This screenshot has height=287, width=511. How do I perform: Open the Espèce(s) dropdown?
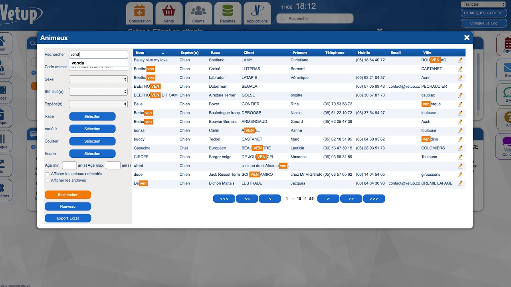pyautogui.click(x=98, y=104)
